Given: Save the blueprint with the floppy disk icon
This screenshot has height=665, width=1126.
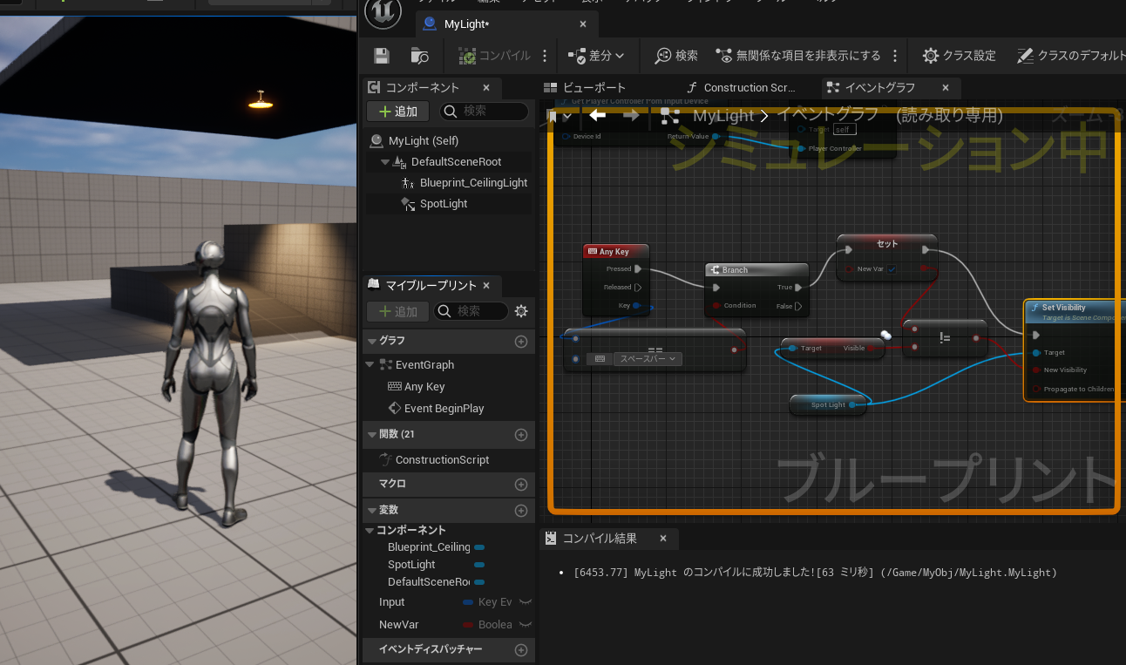Looking at the screenshot, I should pyautogui.click(x=381, y=56).
